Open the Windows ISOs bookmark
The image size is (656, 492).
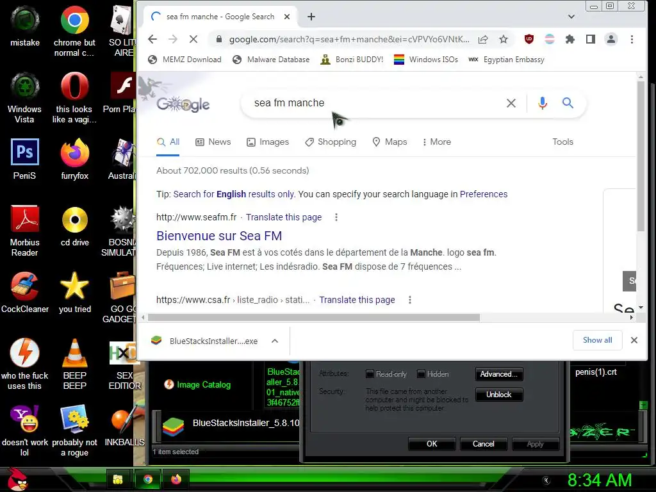coord(426,60)
